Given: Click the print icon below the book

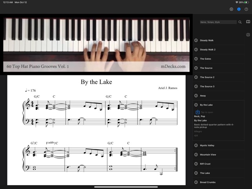Looking at the screenshot, I should [x=248, y=35].
